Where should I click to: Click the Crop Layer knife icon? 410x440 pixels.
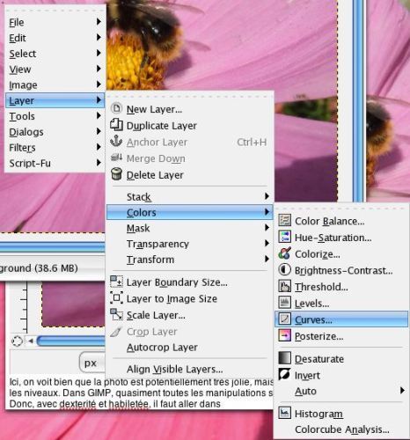(116, 332)
